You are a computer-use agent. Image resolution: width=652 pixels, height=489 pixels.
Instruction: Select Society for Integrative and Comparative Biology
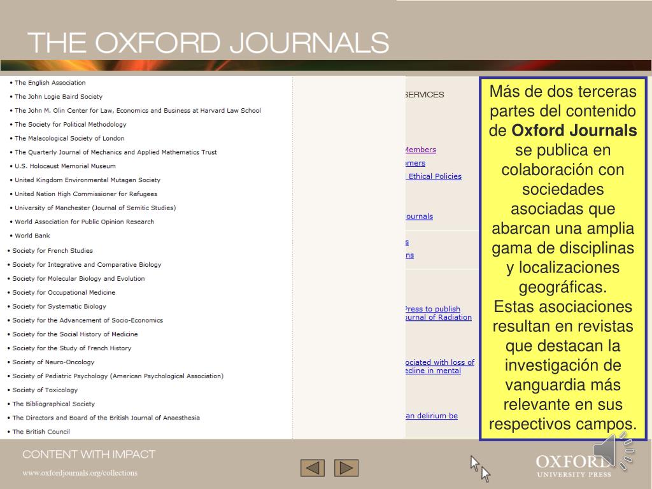tap(87, 264)
